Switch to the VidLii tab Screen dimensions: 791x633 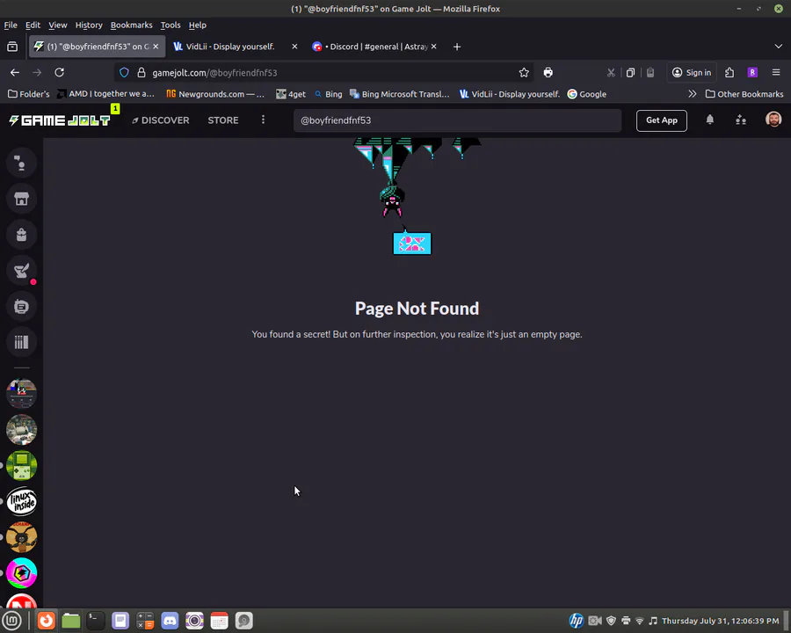[x=230, y=47]
